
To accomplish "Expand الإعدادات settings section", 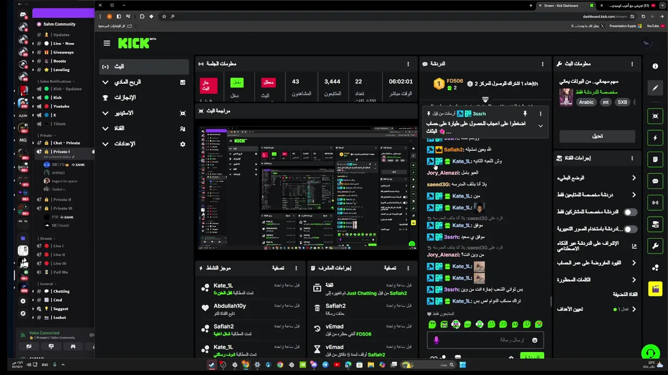I will 144,144.
